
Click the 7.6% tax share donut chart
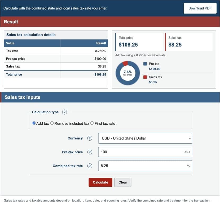click(x=128, y=73)
